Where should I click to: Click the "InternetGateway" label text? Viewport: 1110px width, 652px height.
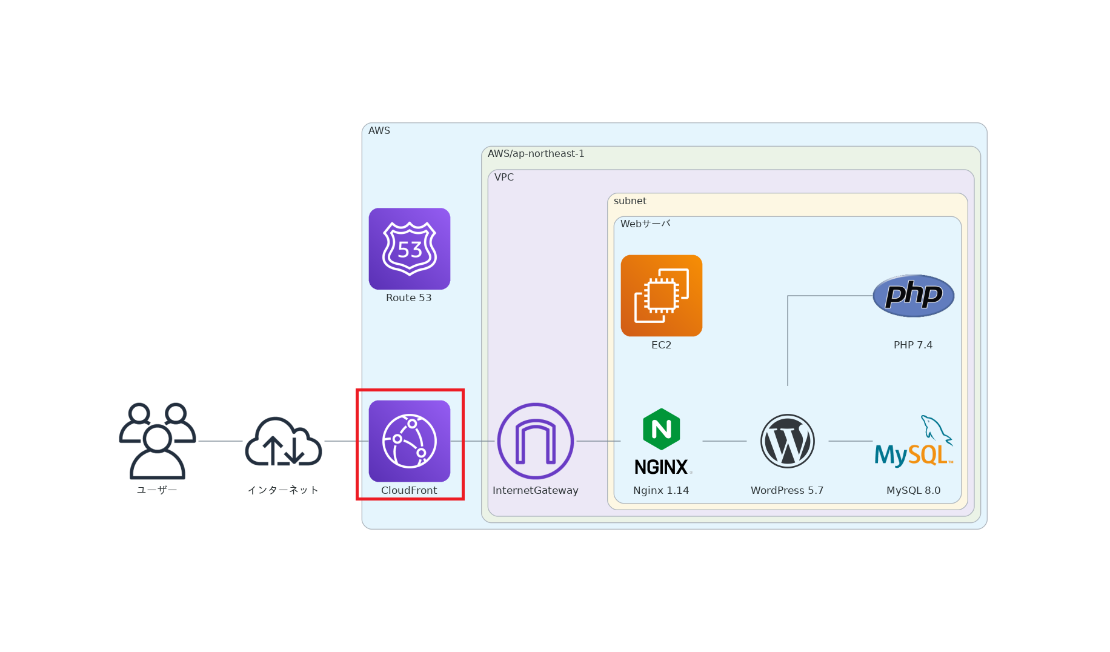[x=536, y=490]
